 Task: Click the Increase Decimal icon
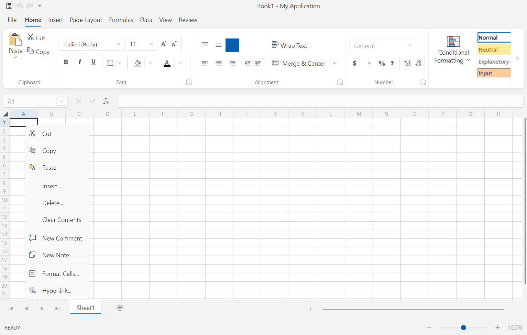tap(408, 63)
